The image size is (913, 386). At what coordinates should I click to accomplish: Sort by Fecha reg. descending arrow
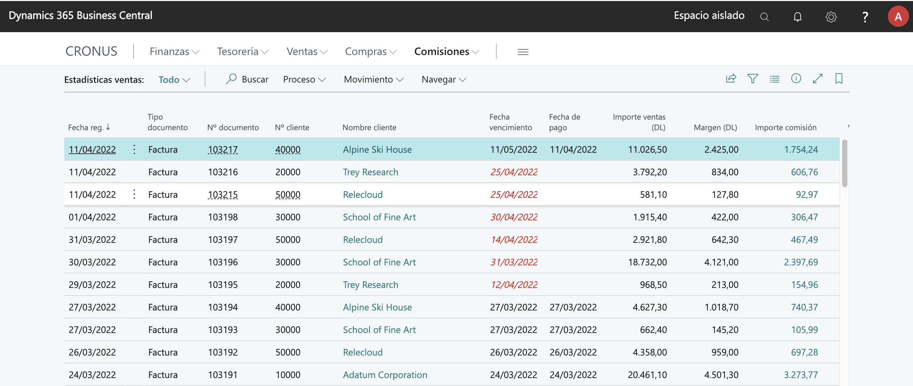click(x=108, y=127)
